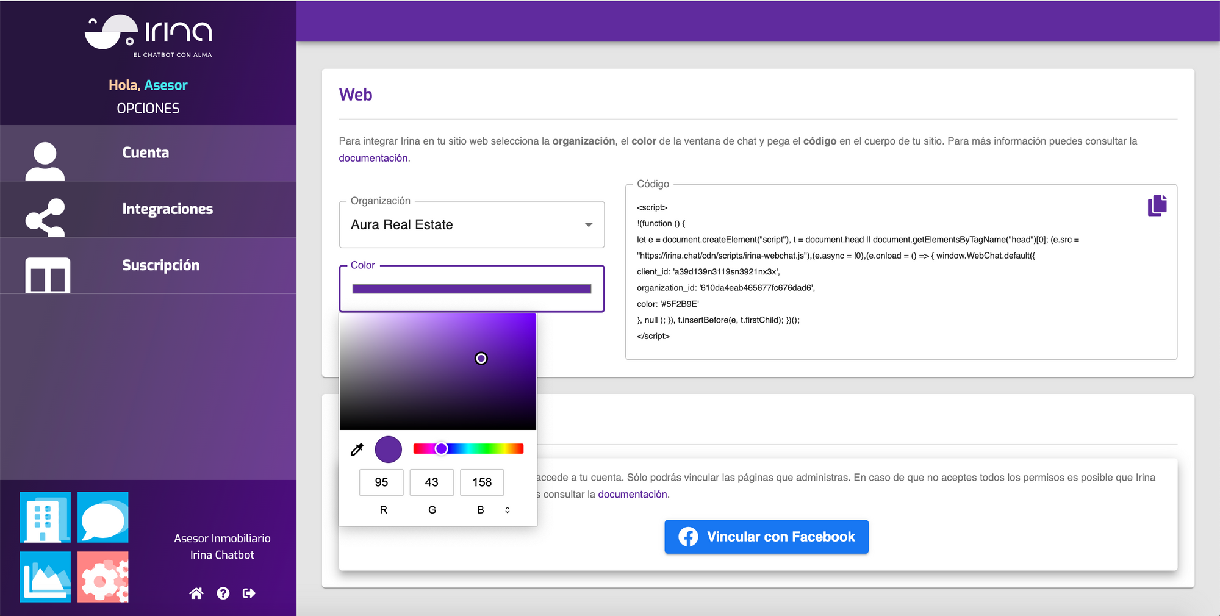Click the B value field showing 158
This screenshot has width=1220, height=616.
pyautogui.click(x=482, y=482)
